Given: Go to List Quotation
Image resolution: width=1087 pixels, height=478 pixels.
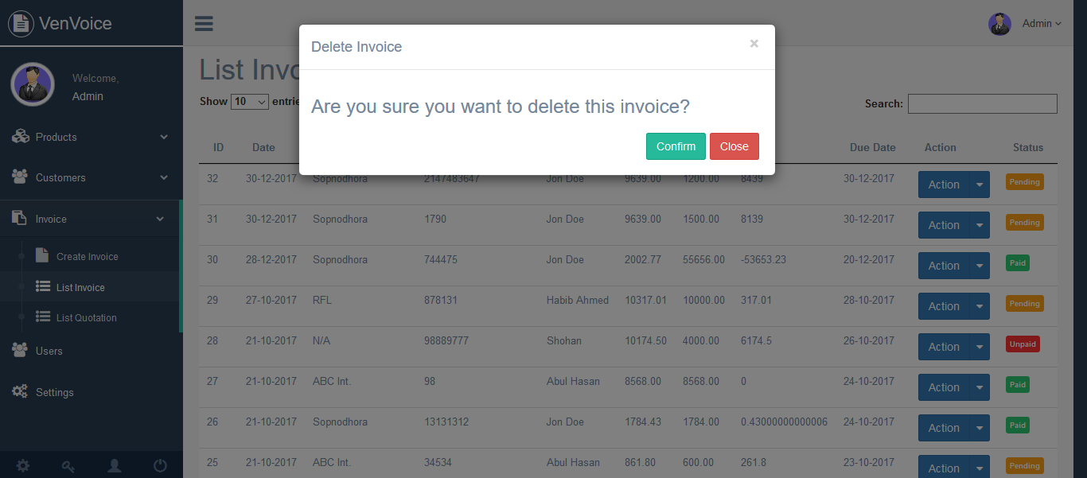Looking at the screenshot, I should [86, 318].
